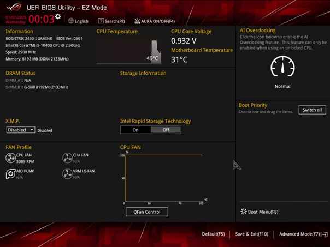The width and height of the screenshot is (330, 247).
Task: Click AI Overclocking heading
Action: pos(257,31)
